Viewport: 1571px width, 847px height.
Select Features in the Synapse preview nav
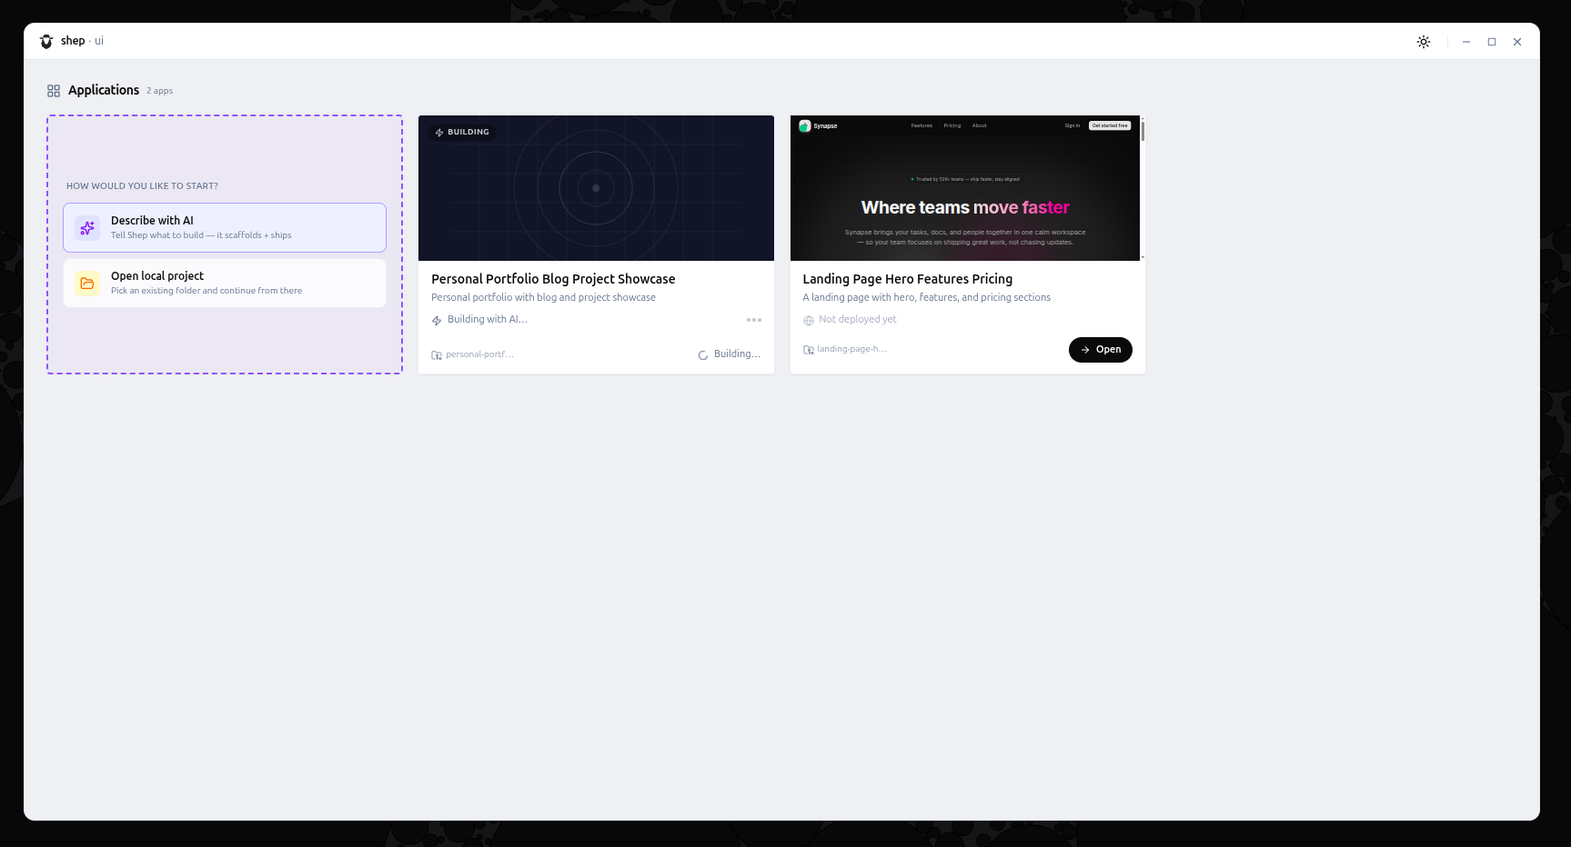(921, 125)
